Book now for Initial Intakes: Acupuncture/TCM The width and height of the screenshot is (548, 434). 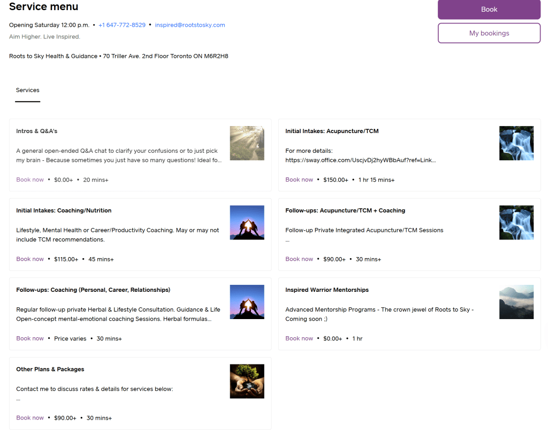[299, 180]
